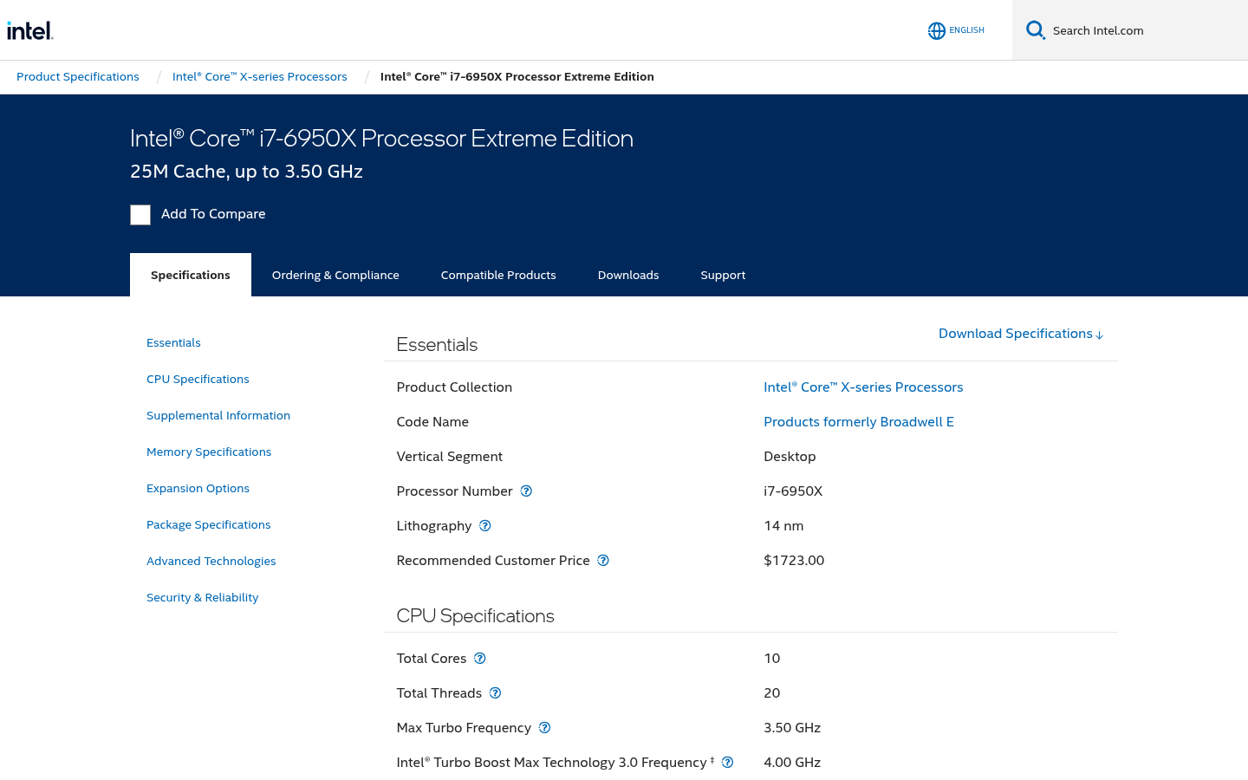Click the CPU Specifications section heading
The image size is (1248, 780).
tap(475, 616)
